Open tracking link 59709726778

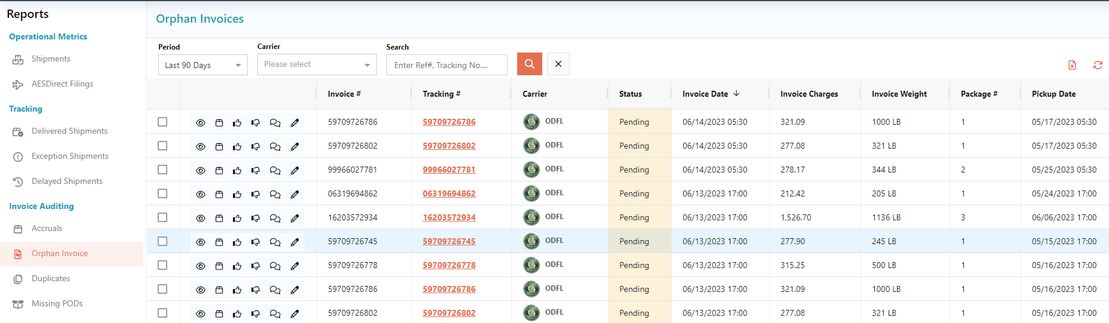449,265
